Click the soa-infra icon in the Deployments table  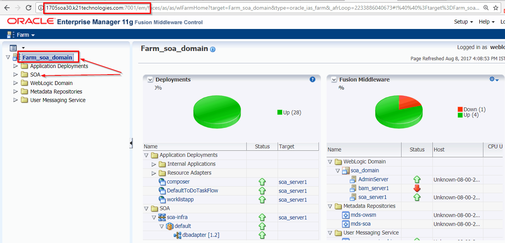(x=162, y=217)
